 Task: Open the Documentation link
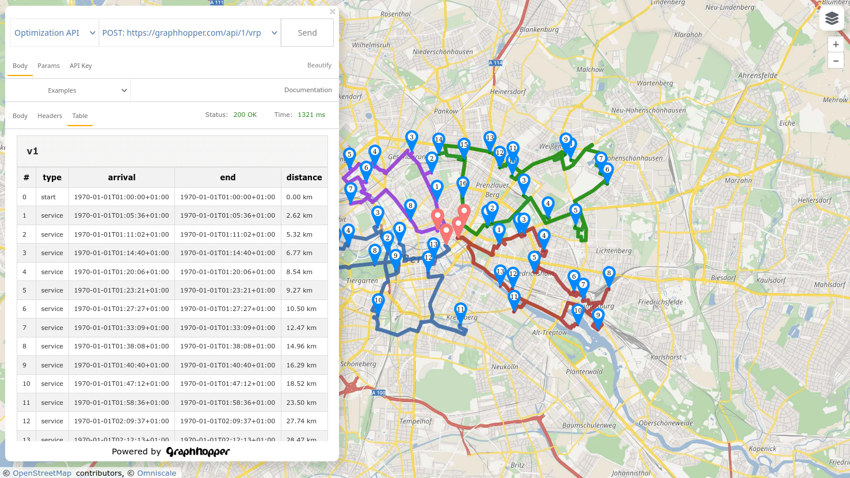point(308,90)
